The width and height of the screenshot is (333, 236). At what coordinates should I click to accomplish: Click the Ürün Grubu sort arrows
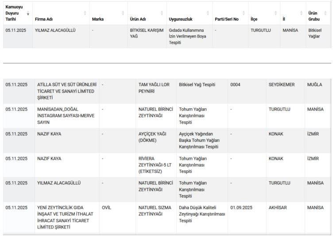pos(327,13)
